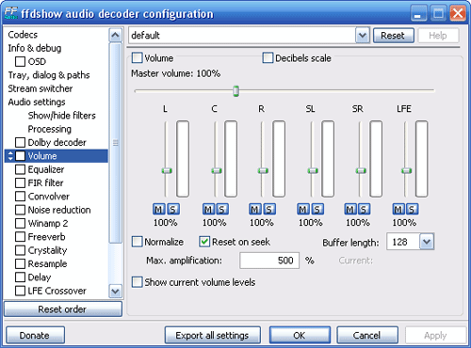This screenshot has width=471, height=348.
Task: Tick the Dolby decoder checkbox
Action: [20, 142]
